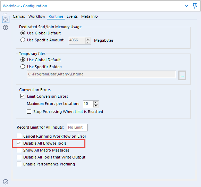Click the configuration gear icon in sidebar
Screen dimensions: 201x187
tap(6, 19)
